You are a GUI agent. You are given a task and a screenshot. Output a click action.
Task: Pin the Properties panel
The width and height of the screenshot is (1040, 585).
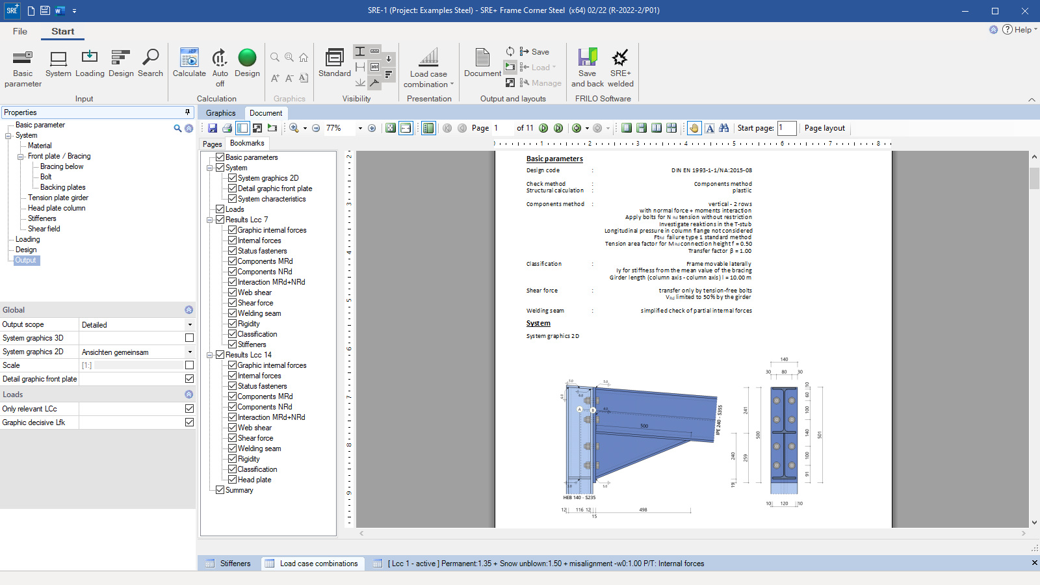coord(188,112)
